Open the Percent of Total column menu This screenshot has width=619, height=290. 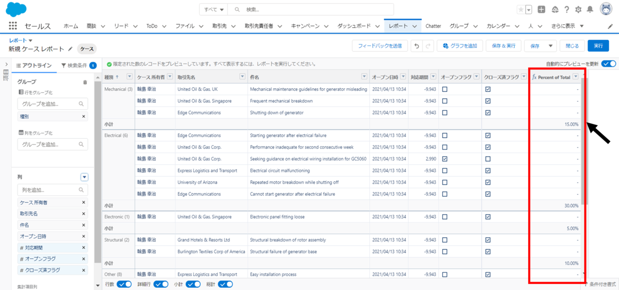pos(576,77)
